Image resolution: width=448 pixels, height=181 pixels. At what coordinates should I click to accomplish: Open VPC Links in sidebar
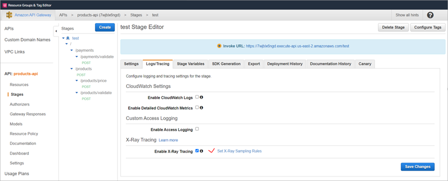(15, 52)
